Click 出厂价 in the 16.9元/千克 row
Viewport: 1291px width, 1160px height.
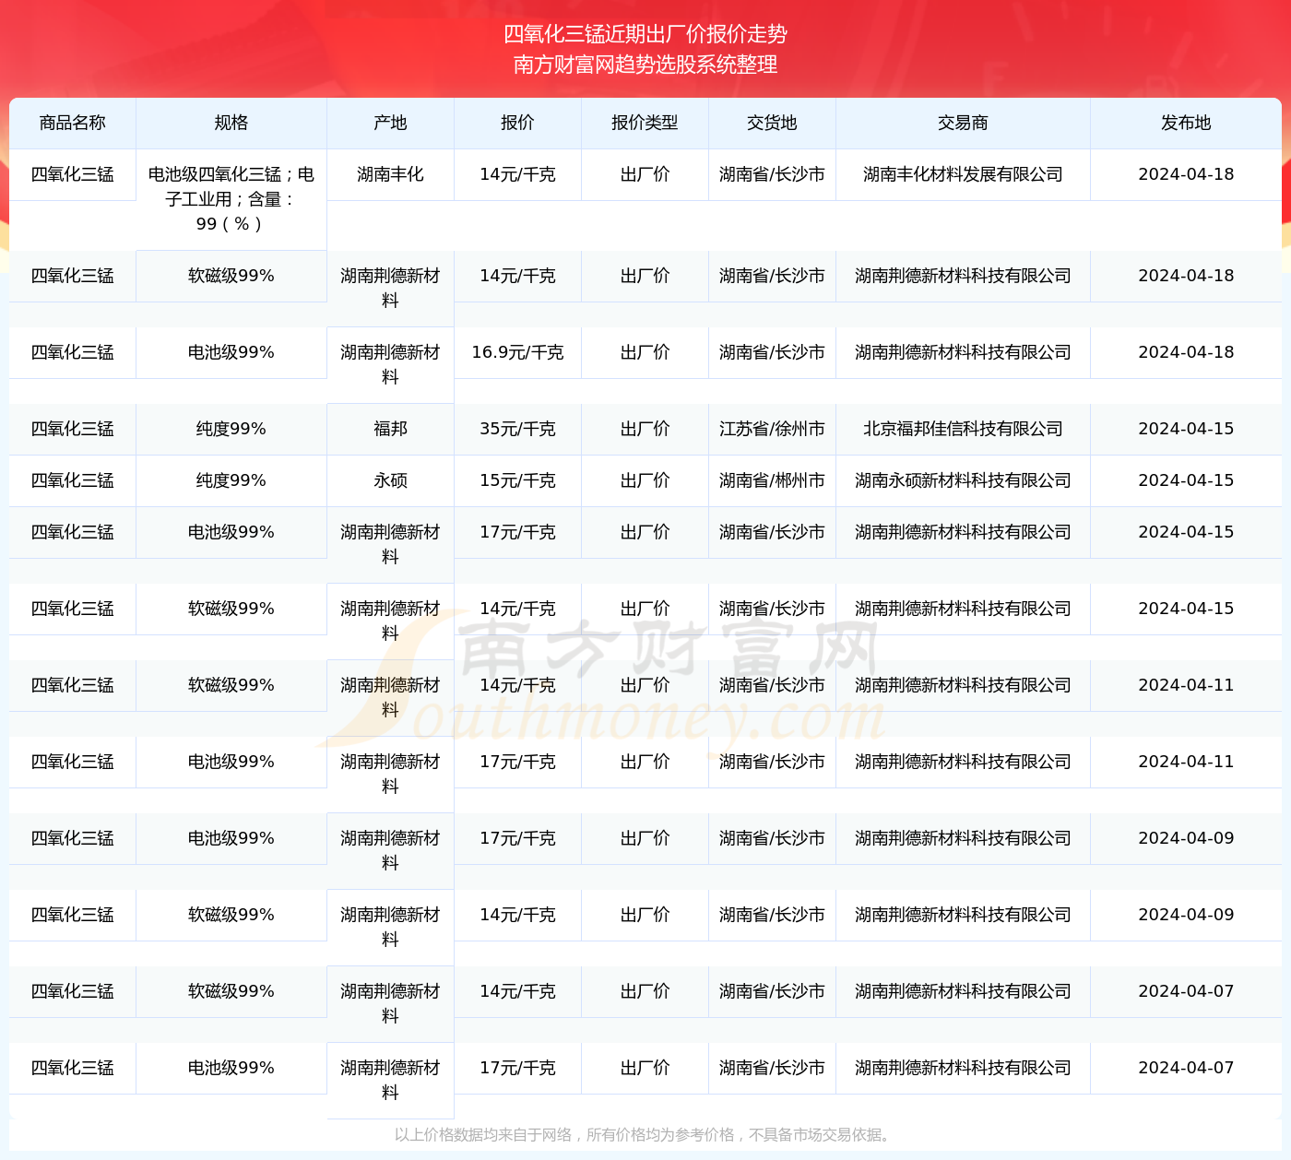[x=645, y=352]
